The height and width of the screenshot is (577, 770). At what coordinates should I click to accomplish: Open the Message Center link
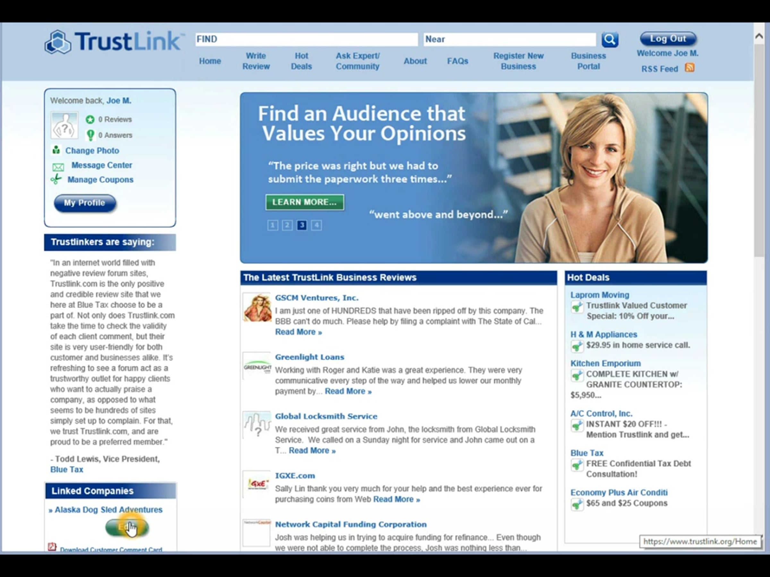[x=102, y=165]
